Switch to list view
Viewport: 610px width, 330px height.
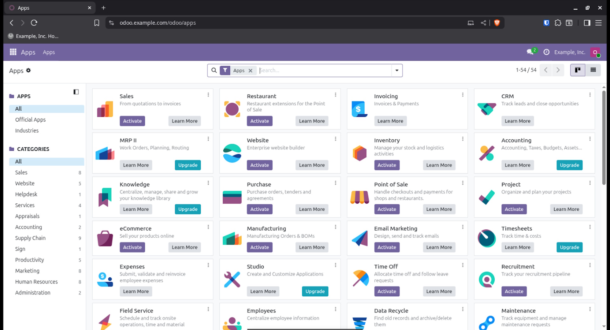[593, 70]
